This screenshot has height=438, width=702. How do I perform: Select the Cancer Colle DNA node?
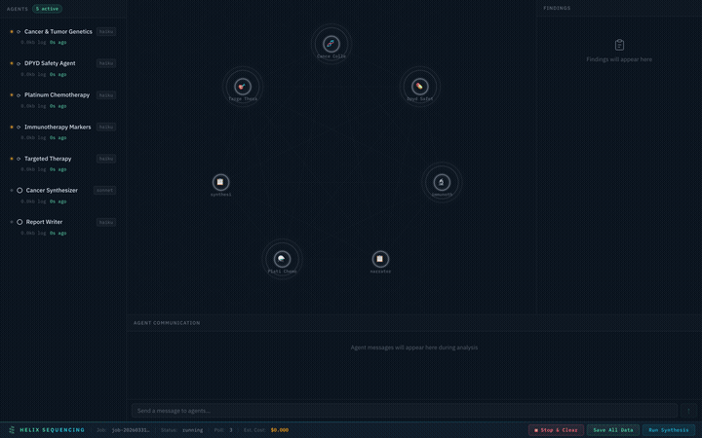click(x=331, y=44)
